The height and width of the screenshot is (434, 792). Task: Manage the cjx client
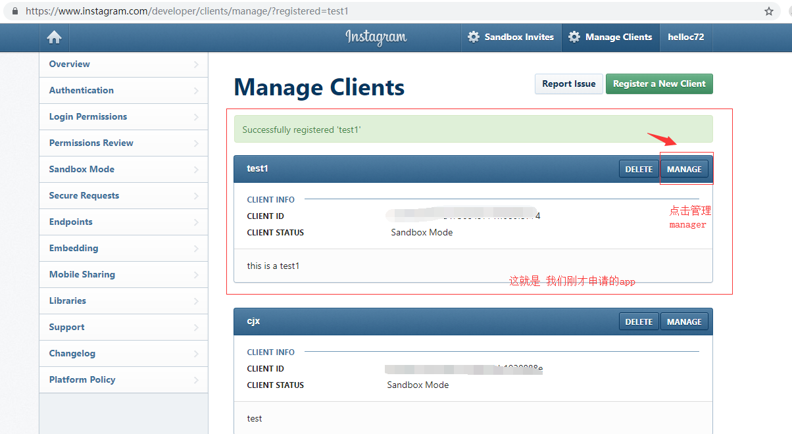(684, 322)
